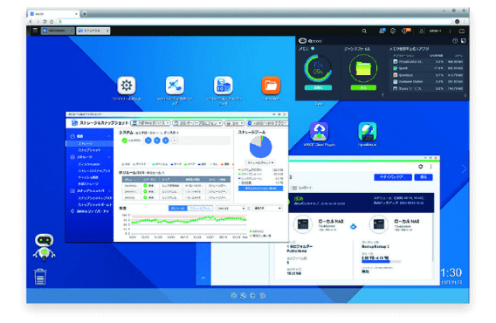Open the HybridMount desktop icon
Viewport: 496px width, 323px height.
(x=368, y=132)
